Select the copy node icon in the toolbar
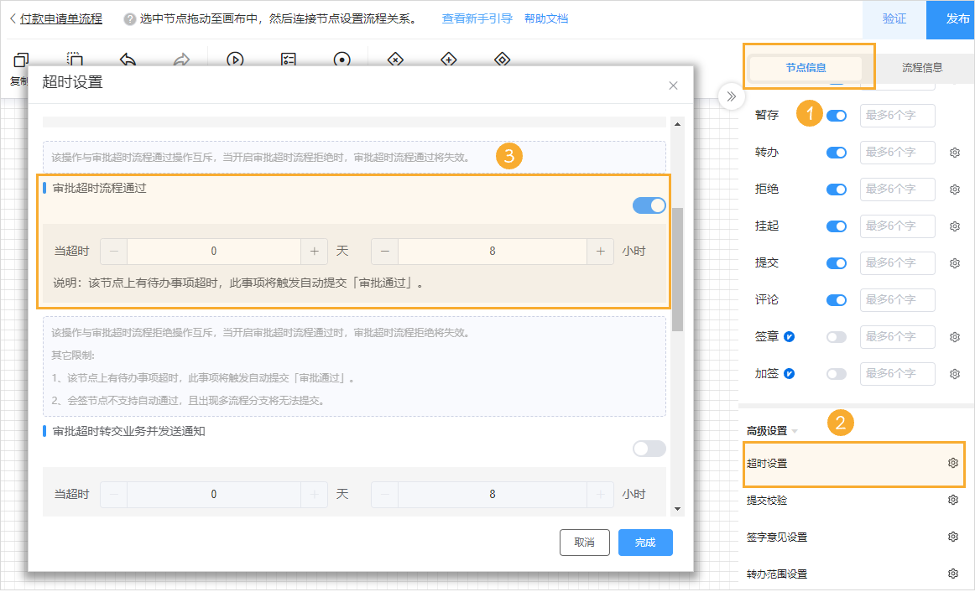 21,59
